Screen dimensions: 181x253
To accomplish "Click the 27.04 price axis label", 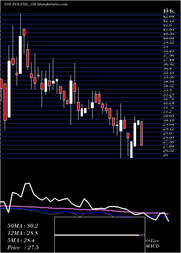I will tap(169, 146).
